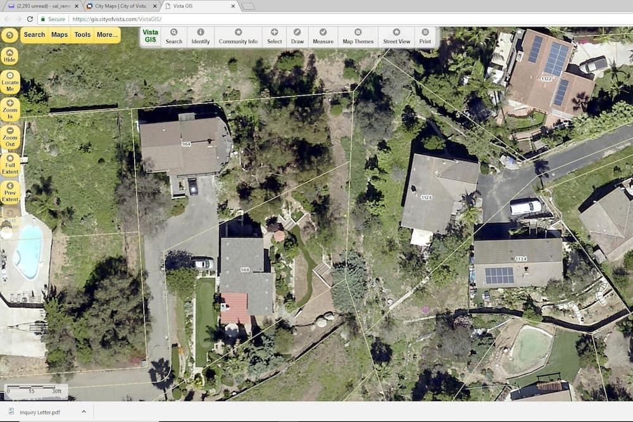Click the Print tool
633x422 pixels.
point(425,37)
